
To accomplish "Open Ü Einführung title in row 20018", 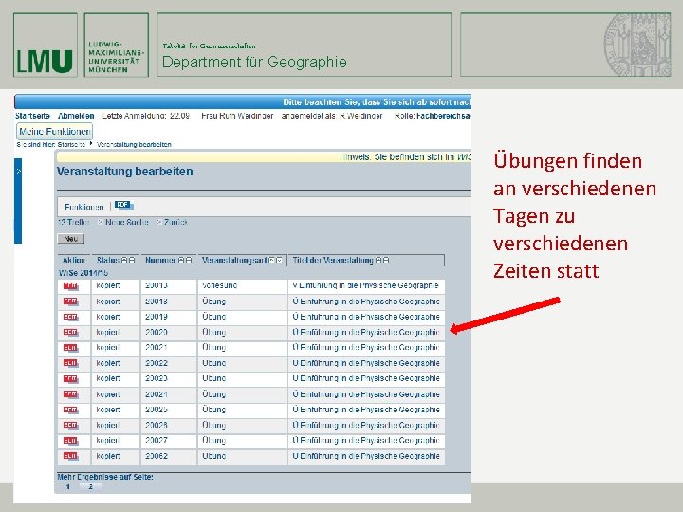I will [366, 302].
